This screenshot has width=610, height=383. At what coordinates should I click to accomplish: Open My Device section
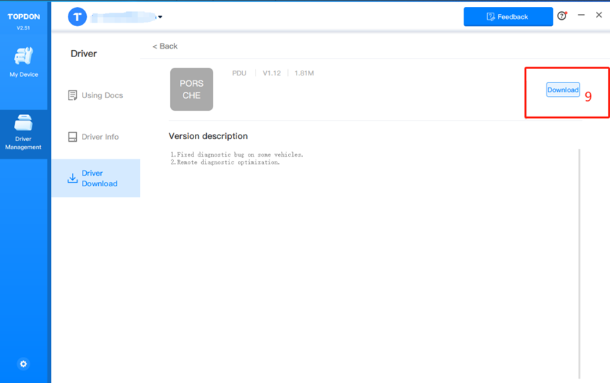[24, 62]
